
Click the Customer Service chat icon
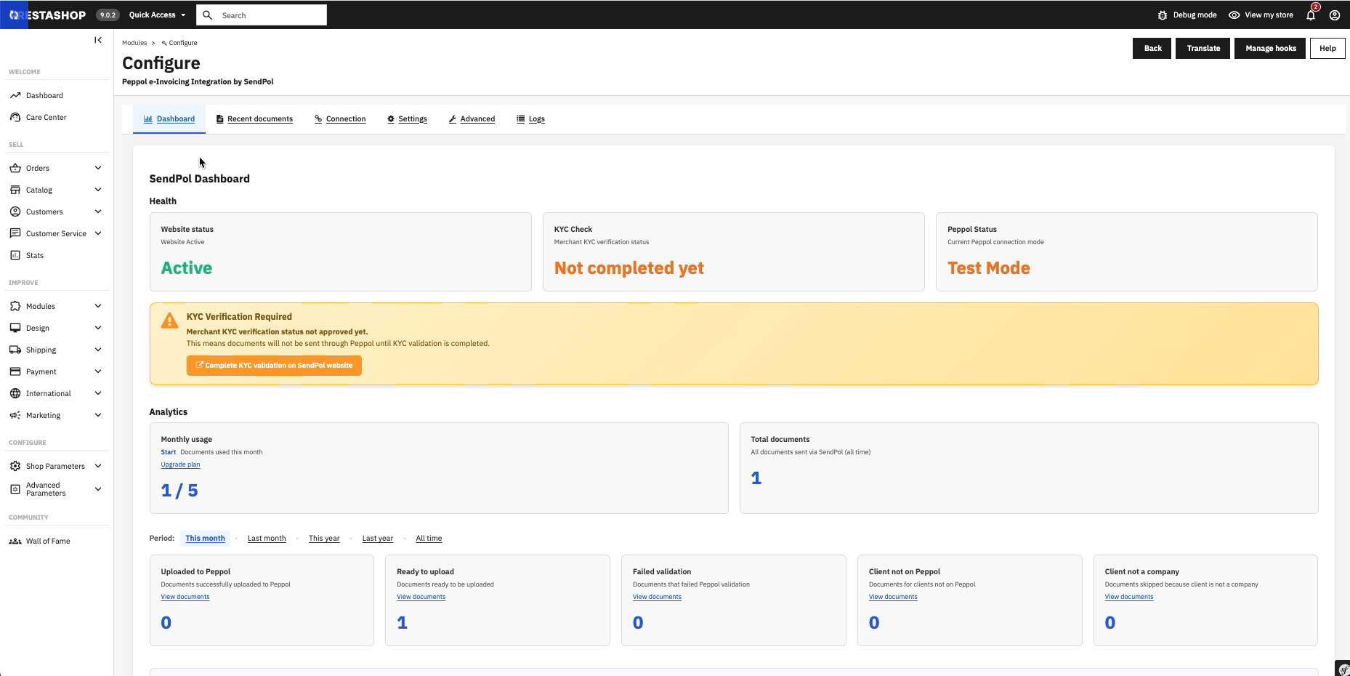point(15,233)
